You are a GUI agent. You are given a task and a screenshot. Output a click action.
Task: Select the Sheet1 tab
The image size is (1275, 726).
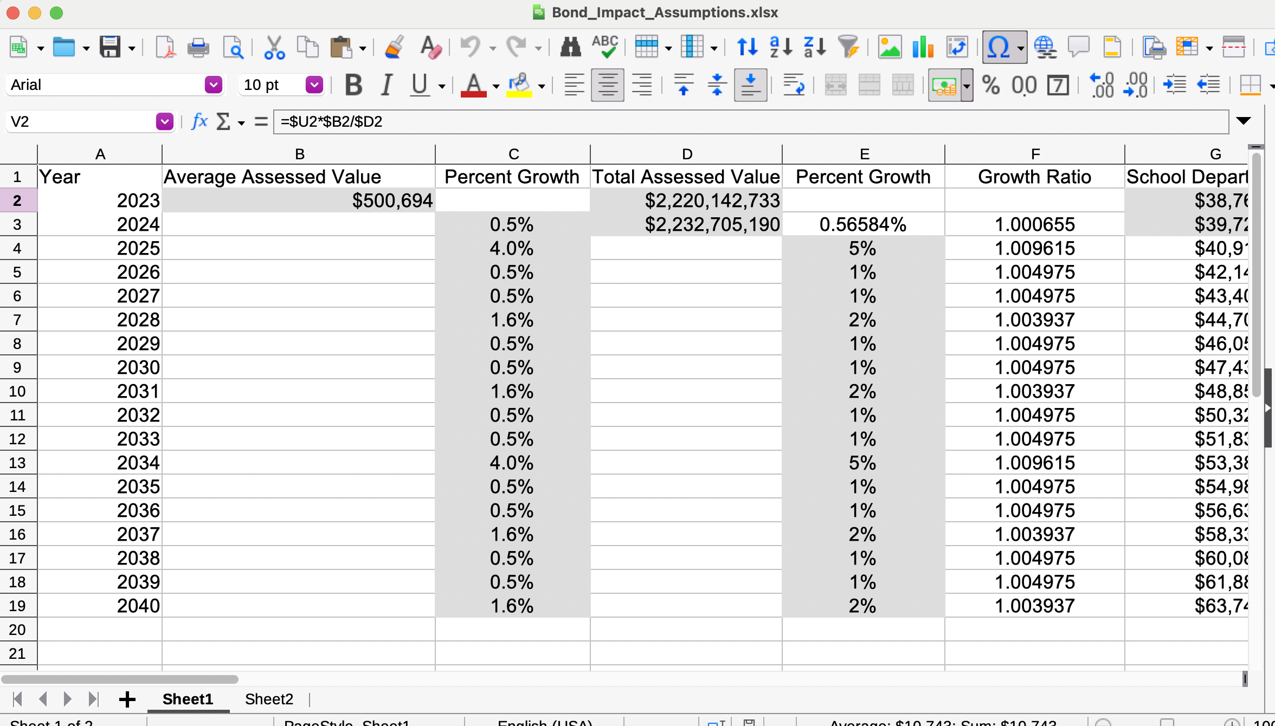(x=188, y=699)
